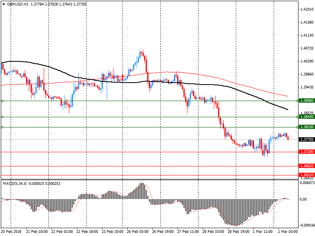
Task: Select the 1.38100 resistance price tag
Action: tap(306, 127)
